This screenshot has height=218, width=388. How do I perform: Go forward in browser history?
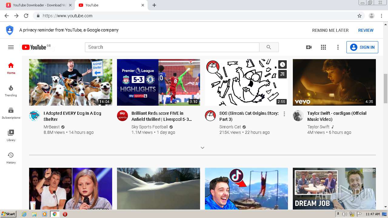(16, 16)
